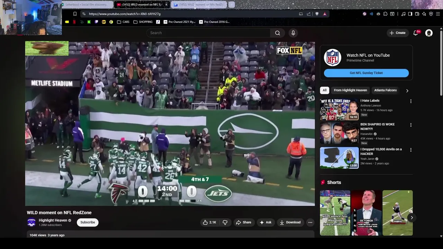This screenshot has height=249, width=443.
Task: Open site settings icon beside the URL
Action: (83, 14)
